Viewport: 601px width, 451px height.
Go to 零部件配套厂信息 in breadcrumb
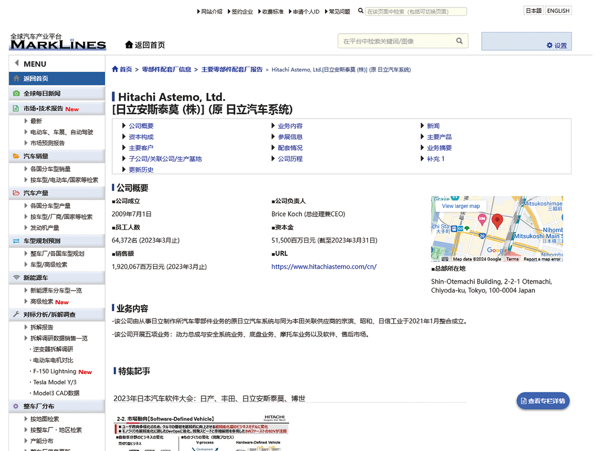click(x=167, y=69)
